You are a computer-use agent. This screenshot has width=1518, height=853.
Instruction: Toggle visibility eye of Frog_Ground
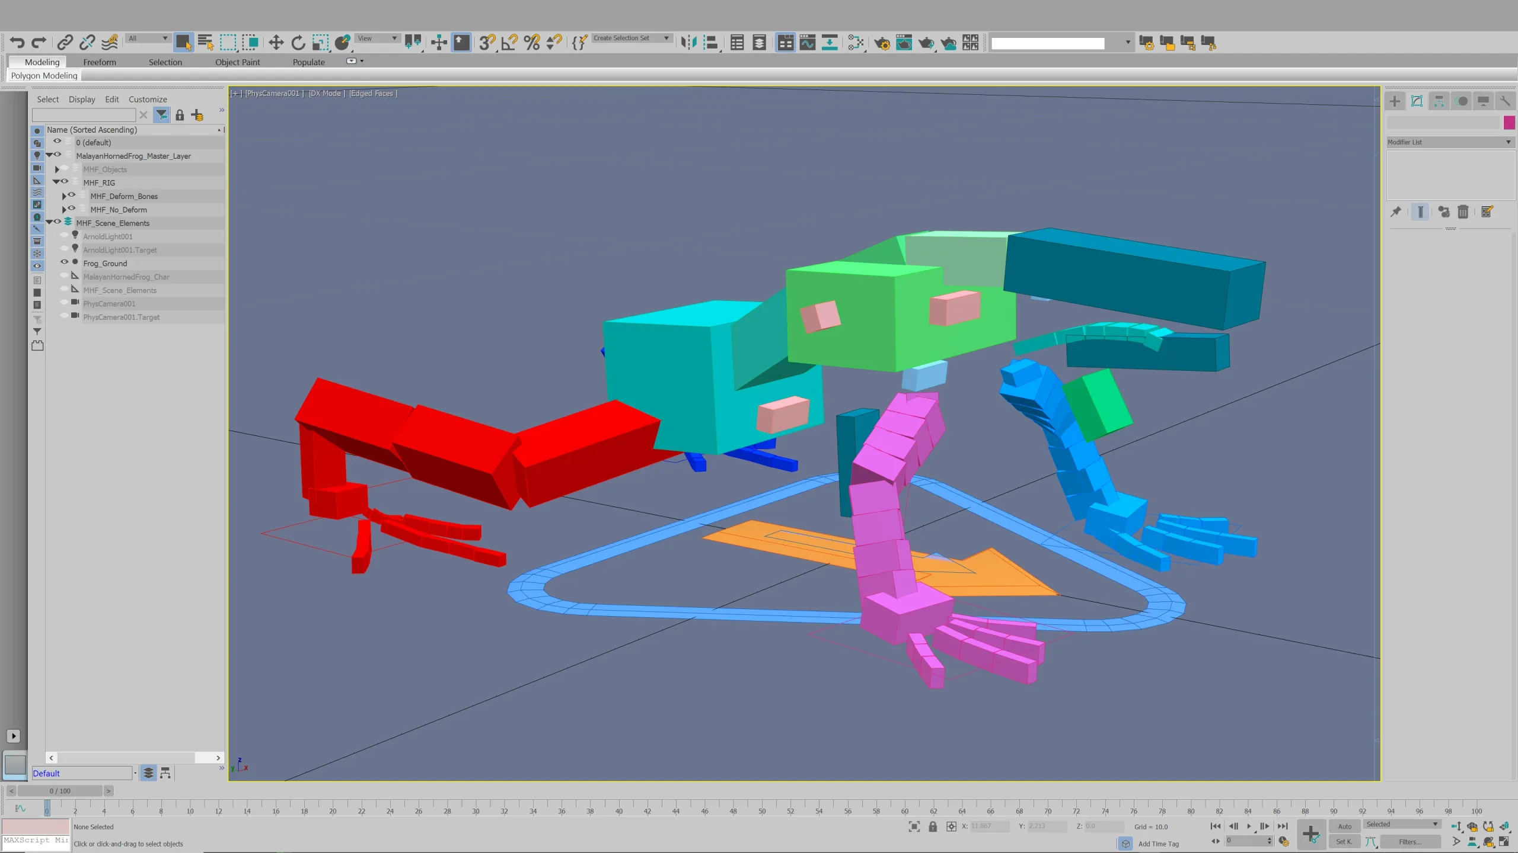65,262
